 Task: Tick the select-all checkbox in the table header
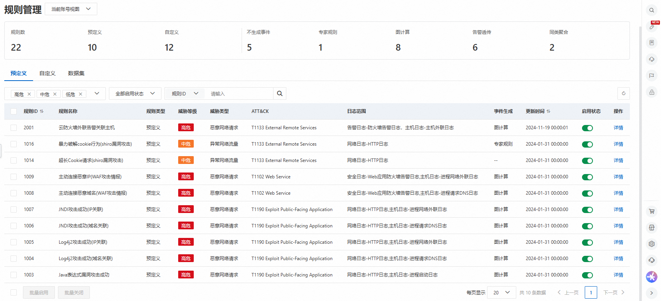pyautogui.click(x=14, y=111)
